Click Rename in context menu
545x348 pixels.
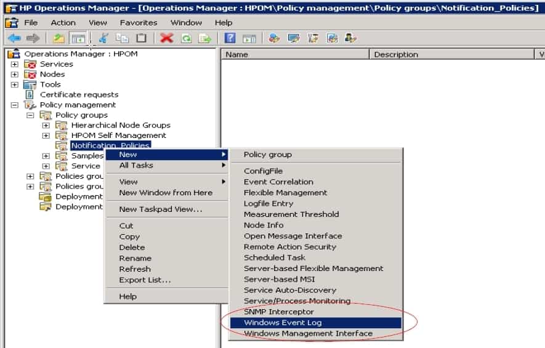tap(167, 258)
